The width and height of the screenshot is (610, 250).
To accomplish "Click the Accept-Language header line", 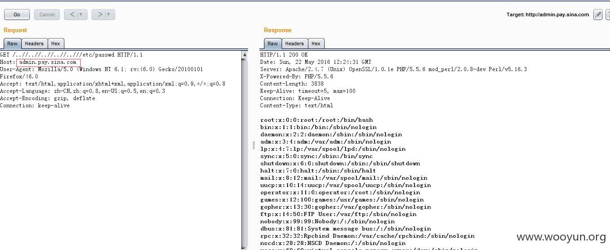I will [x=83, y=91].
